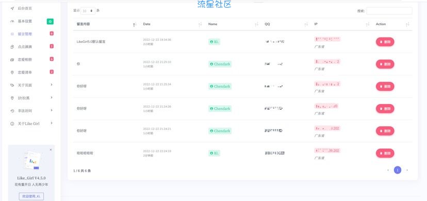Open the 显示 entries-per-page dropdown
427x201 pixels.
click(88, 11)
